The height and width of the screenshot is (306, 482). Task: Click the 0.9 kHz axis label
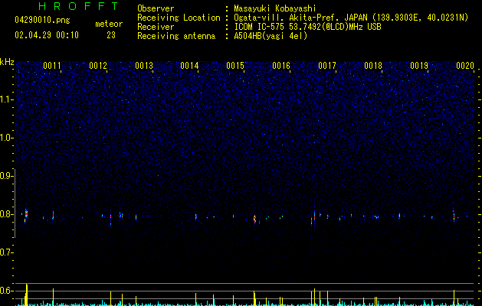tap(7, 176)
